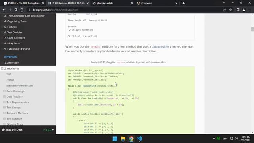Screen dimensions: 254x143
Task: Open the network status icon
Action: (232, 139)
